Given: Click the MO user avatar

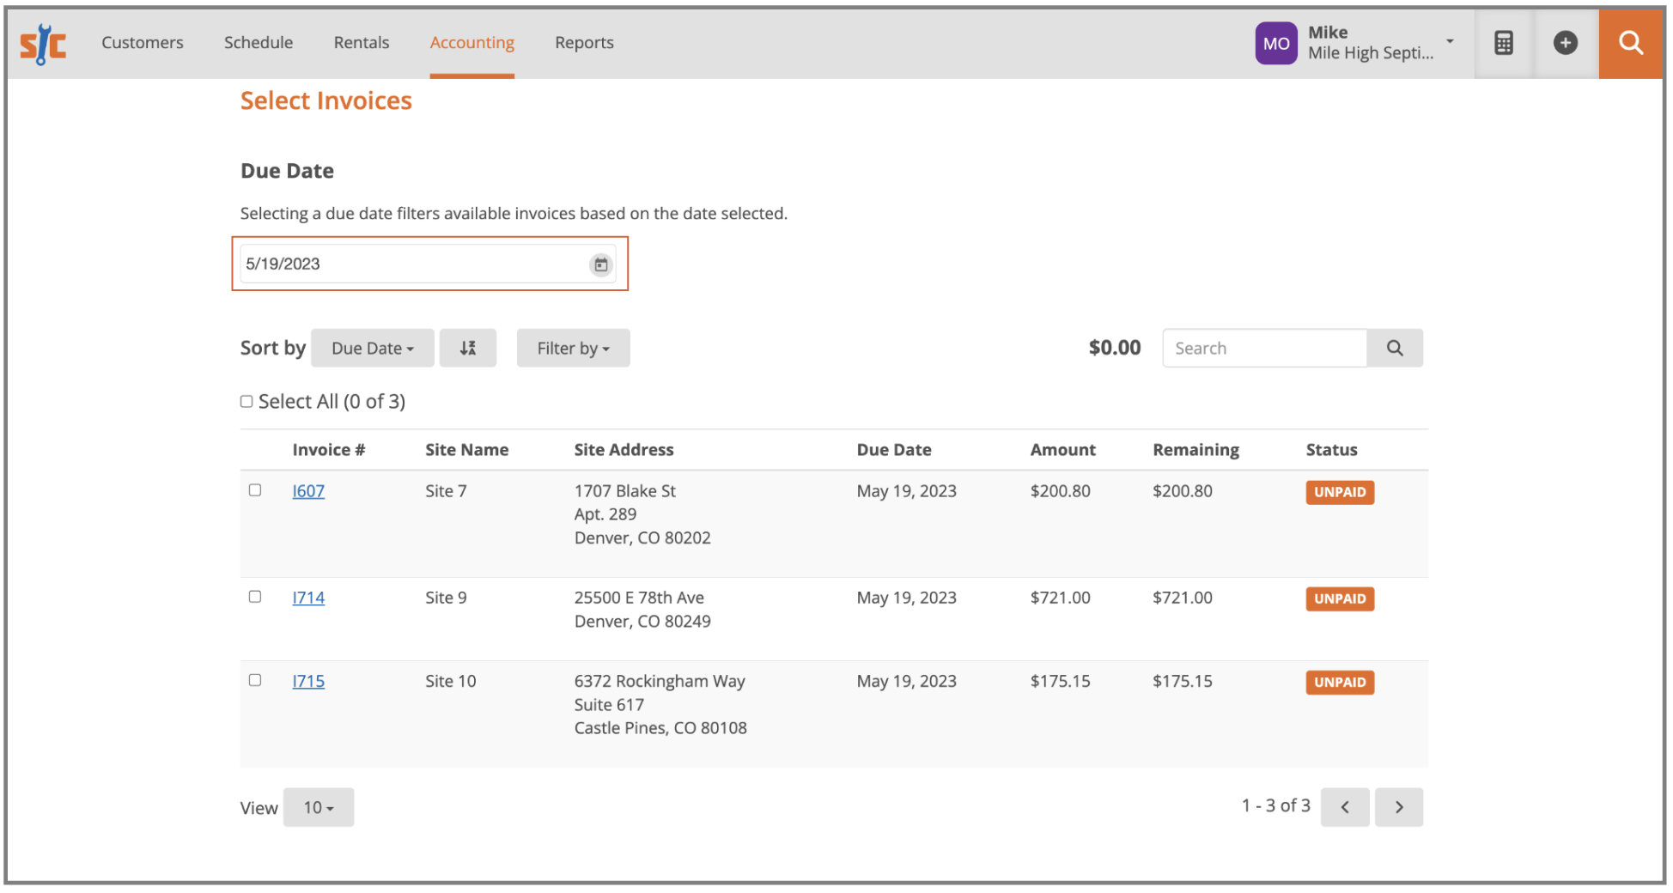Looking at the screenshot, I should point(1276,43).
